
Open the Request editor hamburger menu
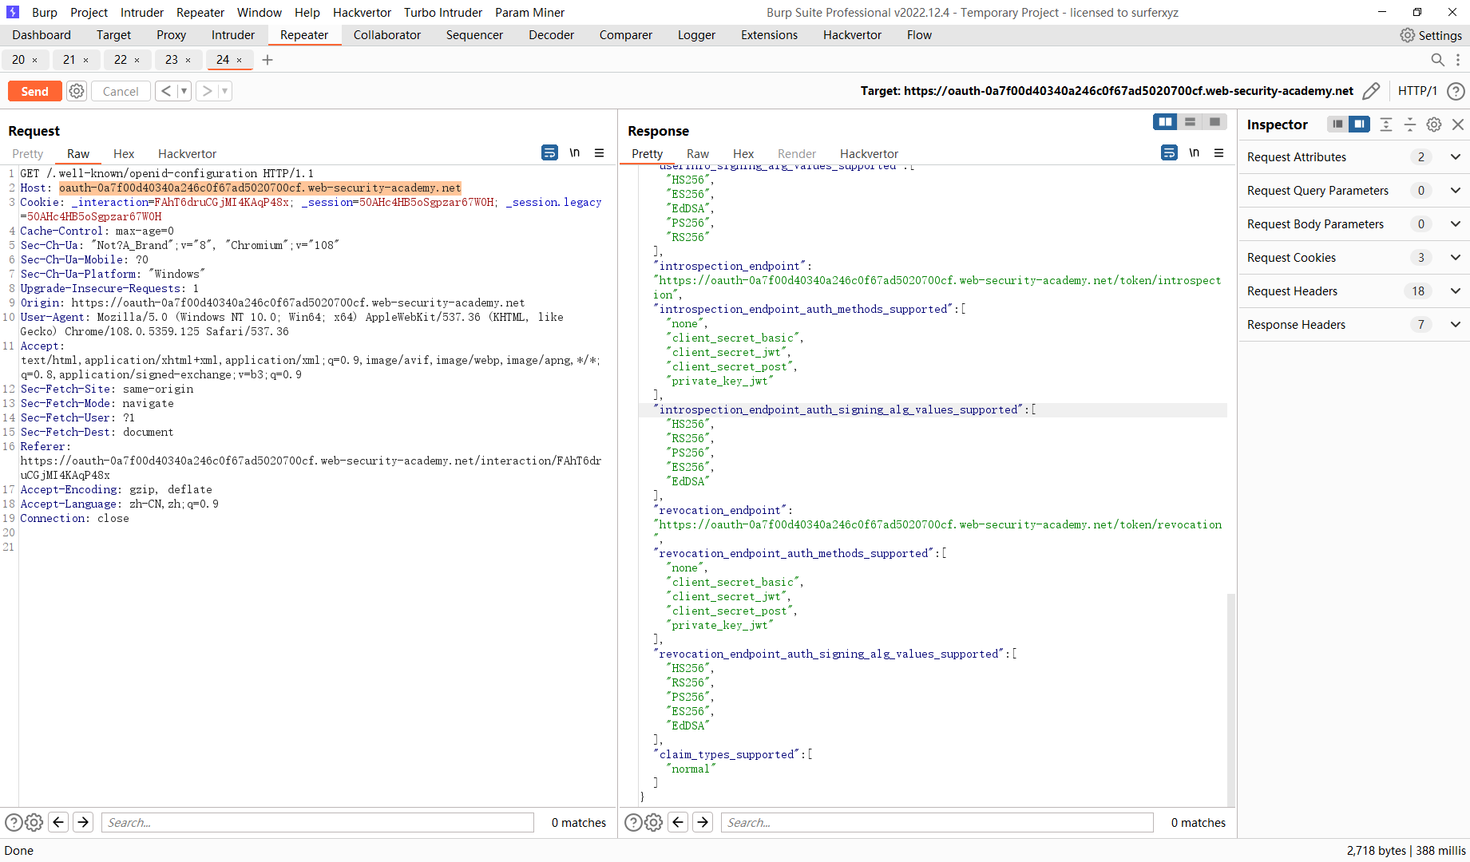pyautogui.click(x=600, y=152)
